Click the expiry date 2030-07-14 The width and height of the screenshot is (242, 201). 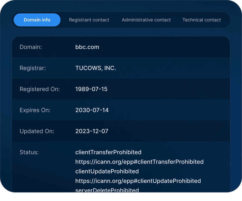point(92,110)
